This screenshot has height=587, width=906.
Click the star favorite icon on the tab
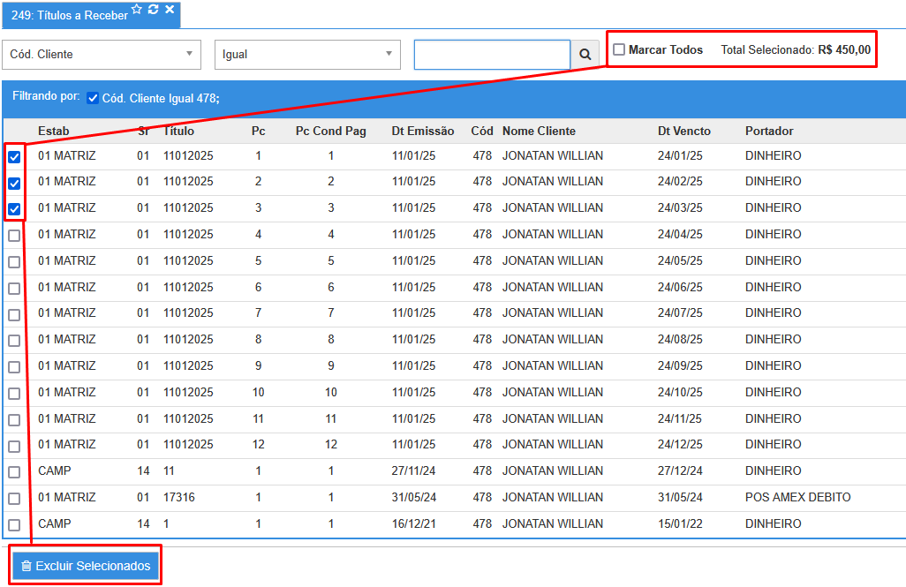[136, 9]
